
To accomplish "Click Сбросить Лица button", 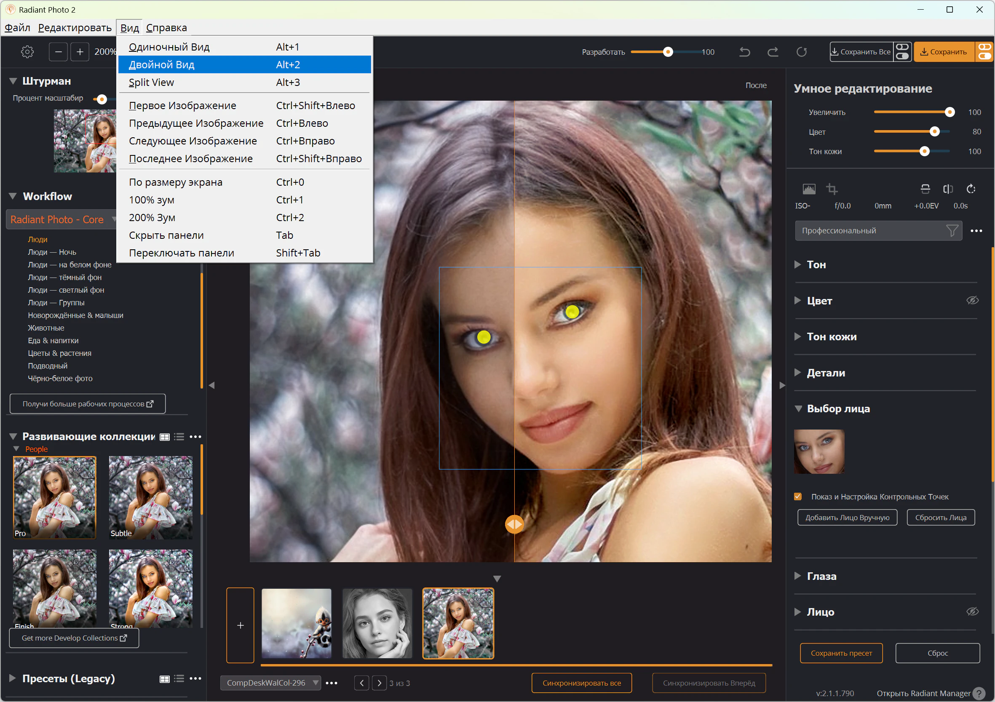I will coord(940,518).
